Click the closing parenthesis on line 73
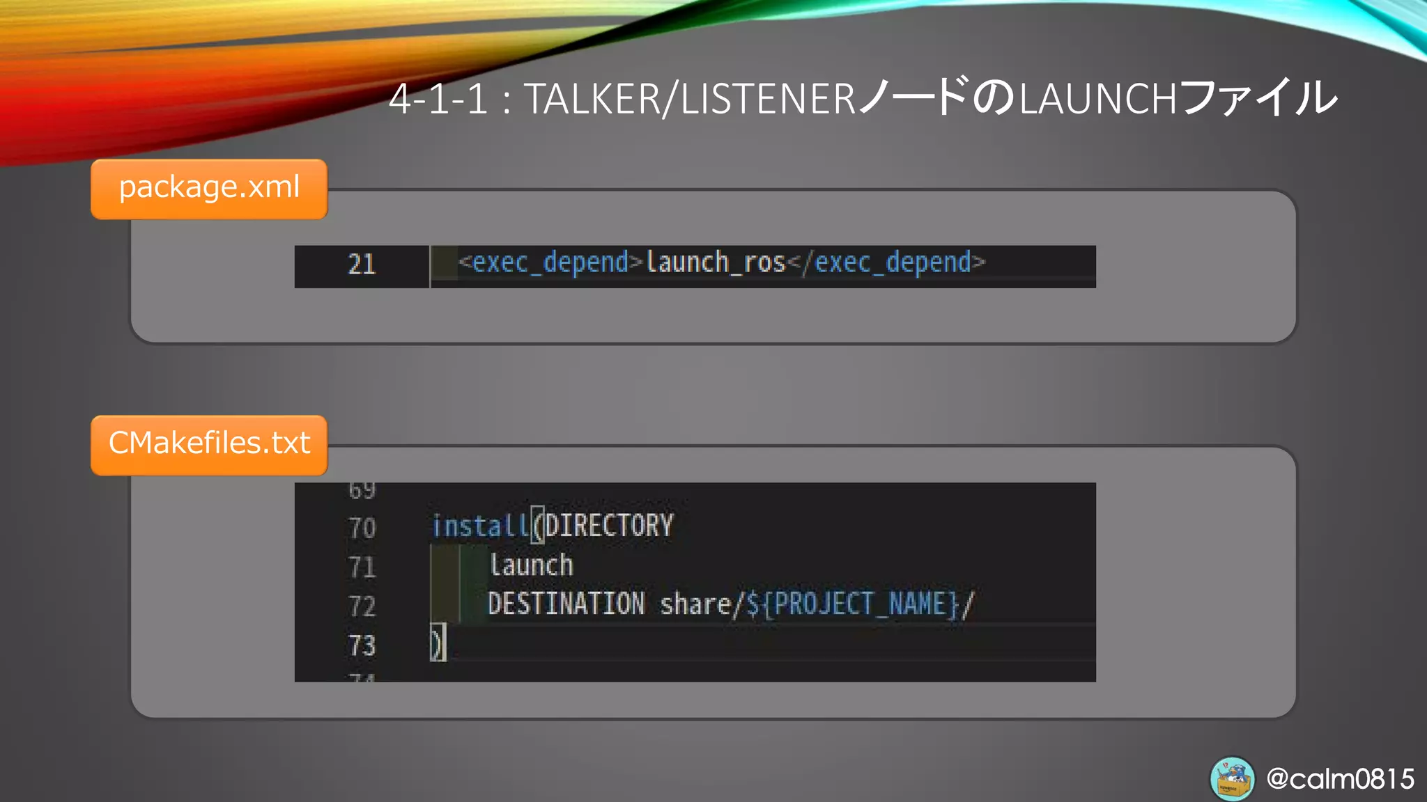Screen dimensions: 1427x802 [x=437, y=643]
